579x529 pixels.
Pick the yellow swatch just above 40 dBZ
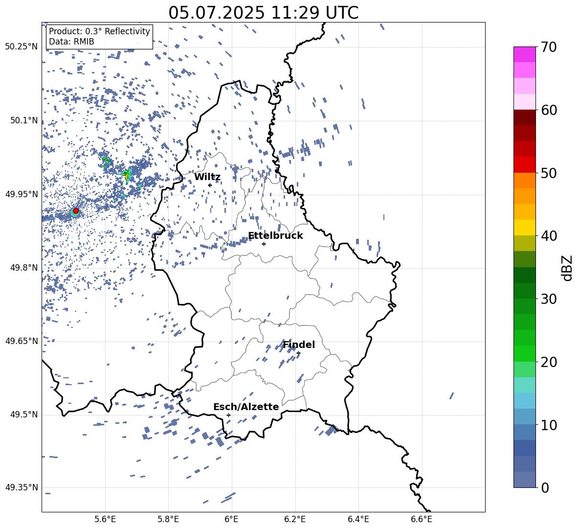524,228
